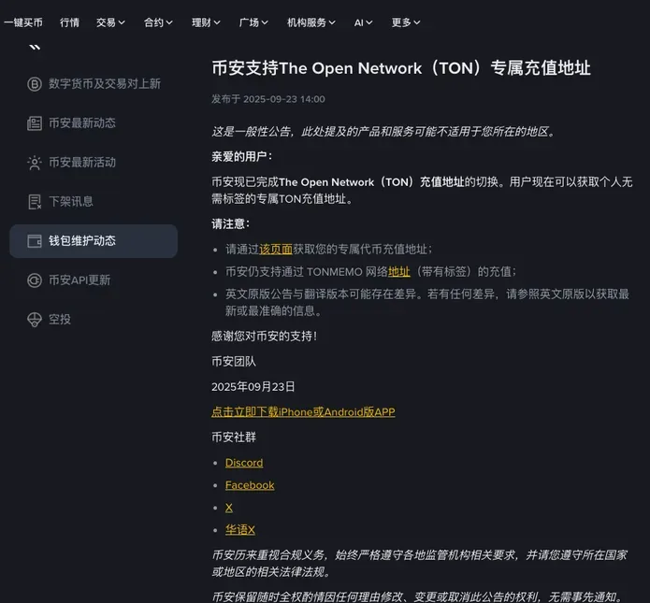Image resolution: width=650 pixels, height=603 pixels.
Task: Click the parachute icon beside 空投
Action: tap(35, 320)
